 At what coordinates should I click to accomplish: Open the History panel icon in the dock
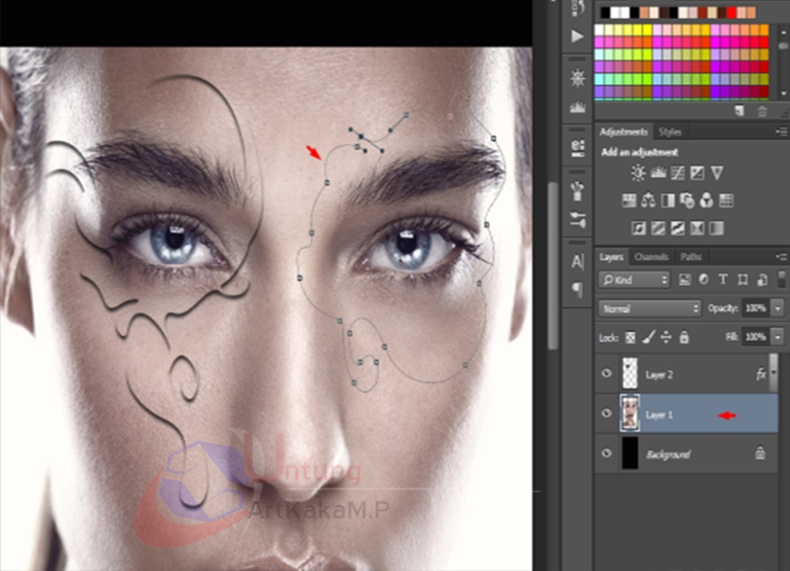tap(578, 9)
